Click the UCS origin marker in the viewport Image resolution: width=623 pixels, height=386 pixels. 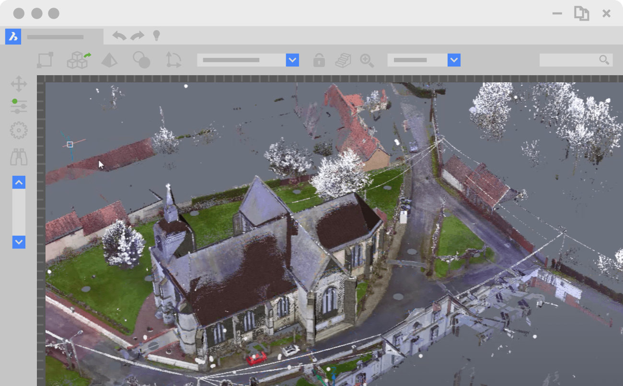click(x=70, y=144)
